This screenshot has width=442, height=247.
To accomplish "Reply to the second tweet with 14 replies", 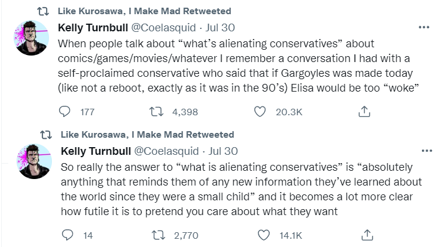I will (68, 235).
